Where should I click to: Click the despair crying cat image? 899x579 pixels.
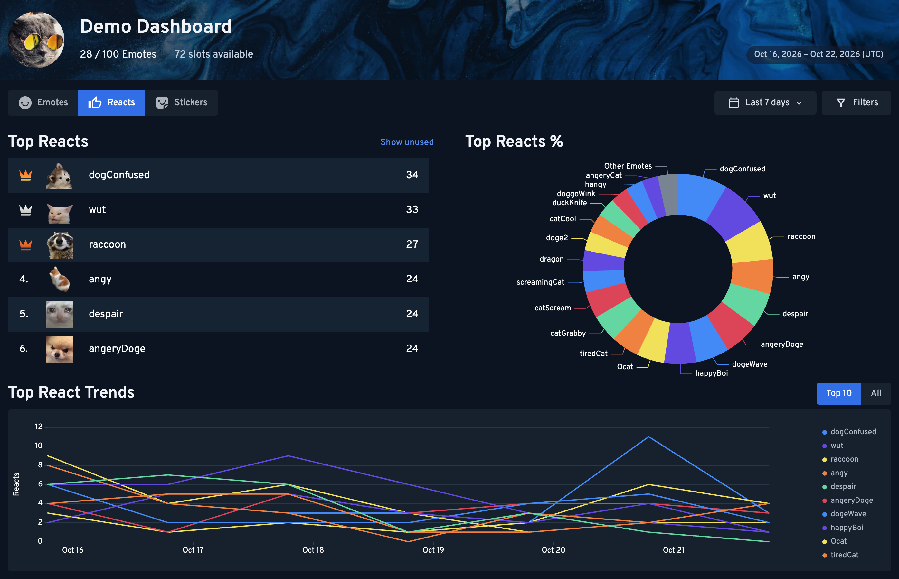(60, 314)
